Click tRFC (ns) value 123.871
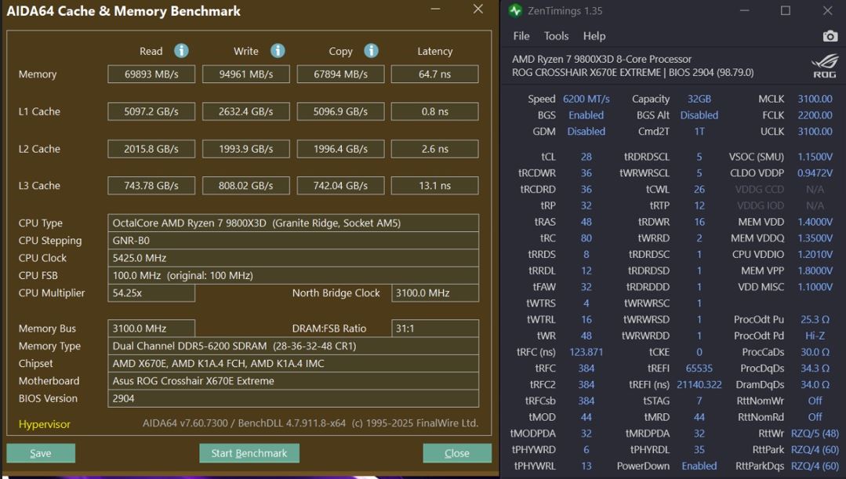The width and height of the screenshot is (846, 479). click(586, 352)
